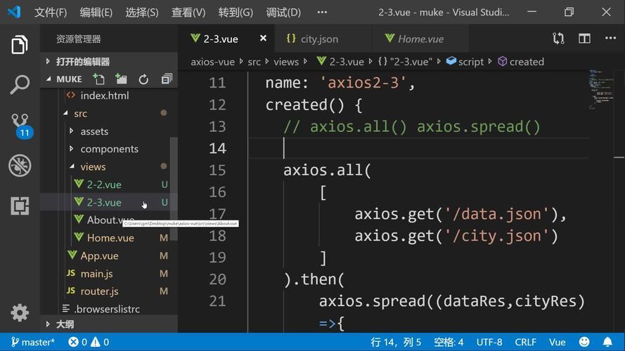This screenshot has height=351, width=625.
Task: Open the 查看(V) menu
Action: 188,13
